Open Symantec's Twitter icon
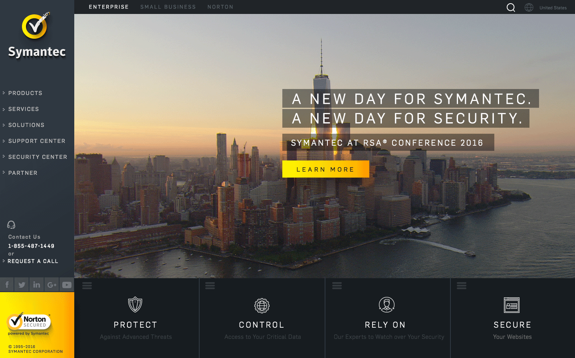Image resolution: width=575 pixels, height=358 pixels. pyautogui.click(x=22, y=285)
